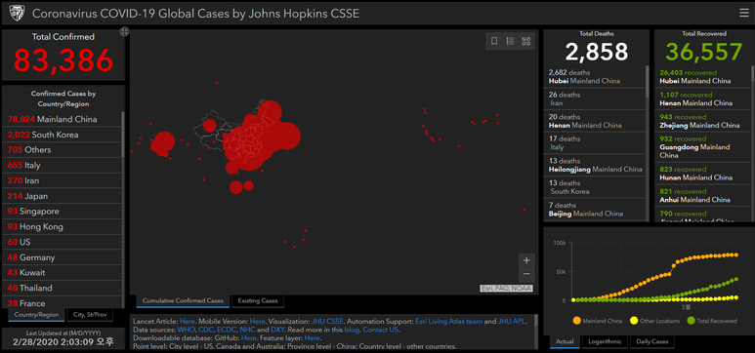
Task: Select '270 Iran' in country list
Action: (63, 180)
